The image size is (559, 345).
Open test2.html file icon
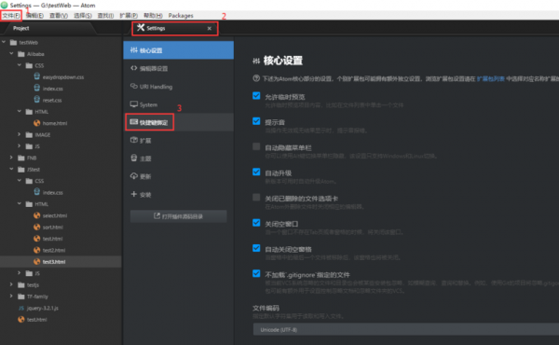pyautogui.click(x=36, y=250)
